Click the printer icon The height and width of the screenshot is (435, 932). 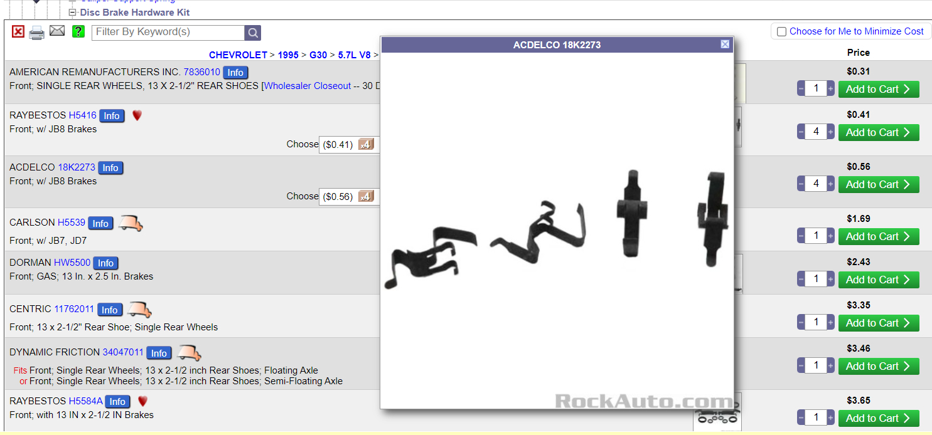pos(37,33)
